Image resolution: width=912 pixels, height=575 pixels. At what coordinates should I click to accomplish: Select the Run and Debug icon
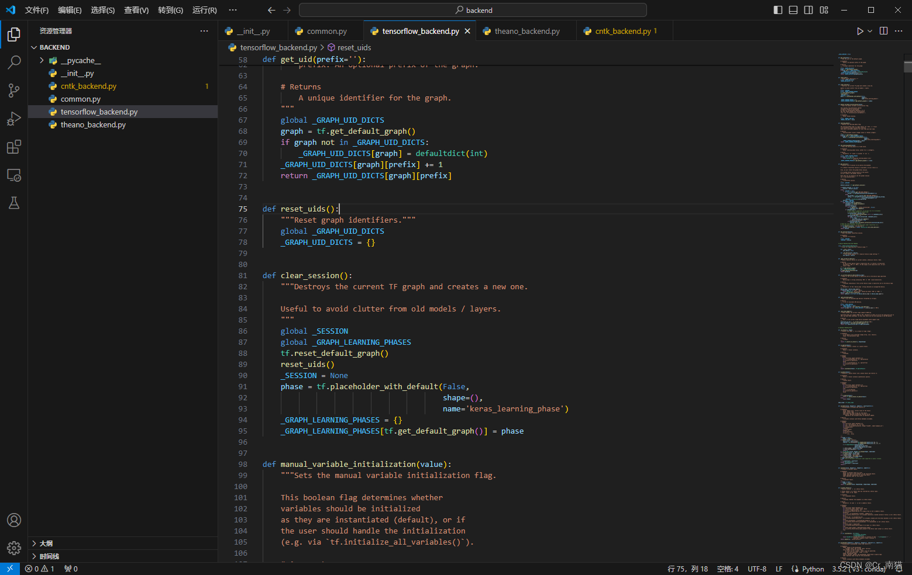14,119
